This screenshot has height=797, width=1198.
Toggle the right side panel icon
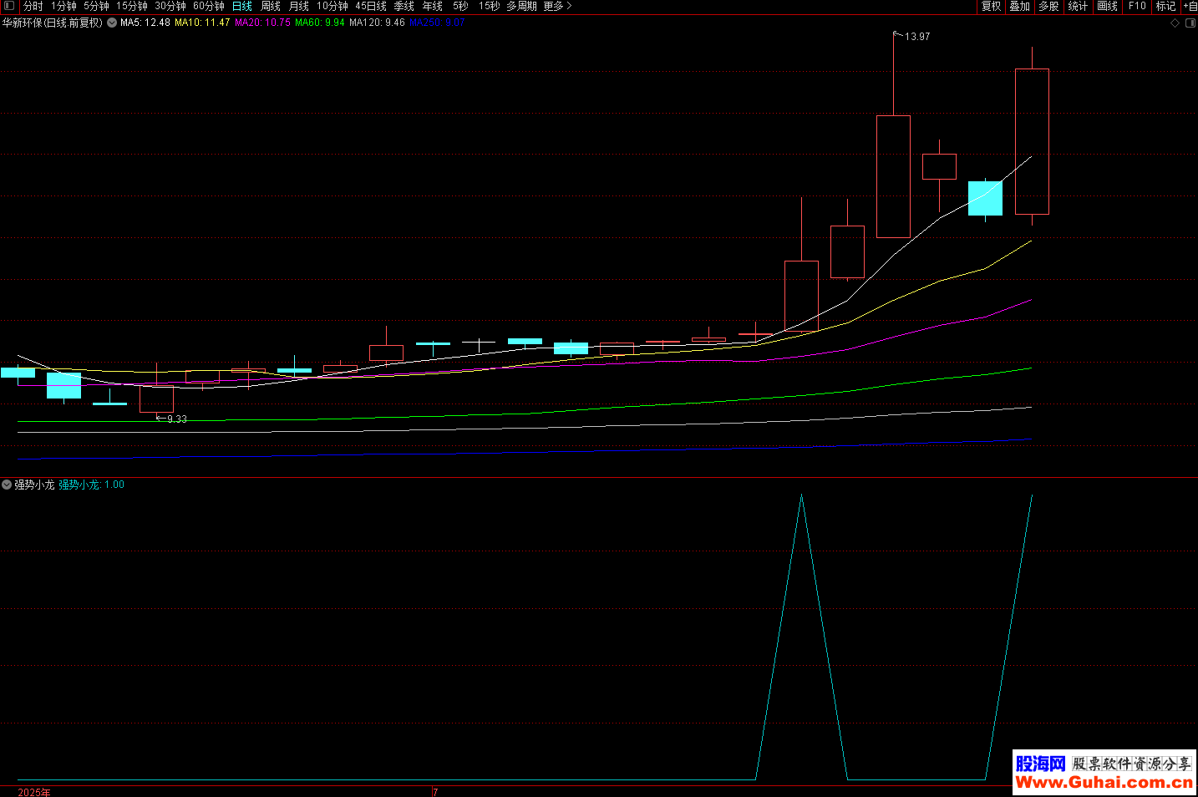tap(1190, 23)
